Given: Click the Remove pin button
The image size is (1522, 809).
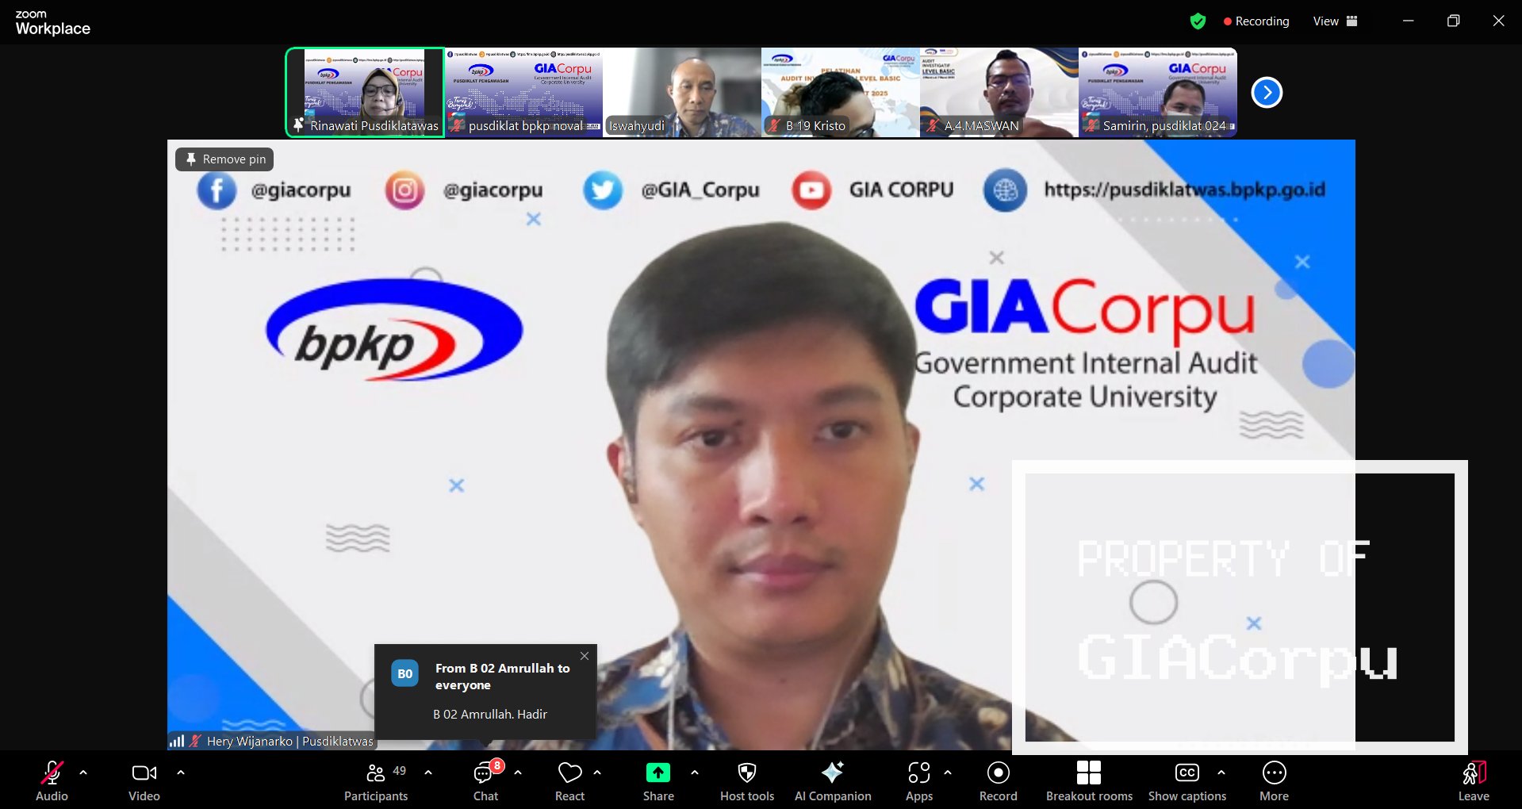Looking at the screenshot, I should (225, 159).
